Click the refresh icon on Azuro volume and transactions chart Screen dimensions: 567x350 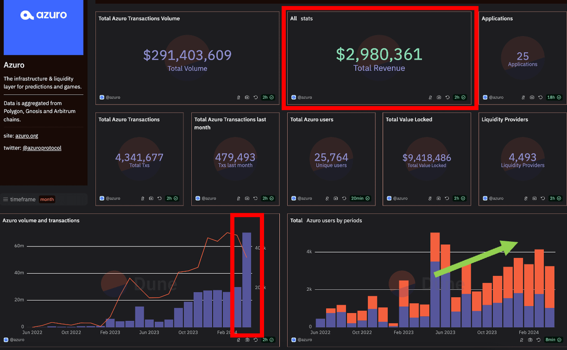click(x=255, y=340)
